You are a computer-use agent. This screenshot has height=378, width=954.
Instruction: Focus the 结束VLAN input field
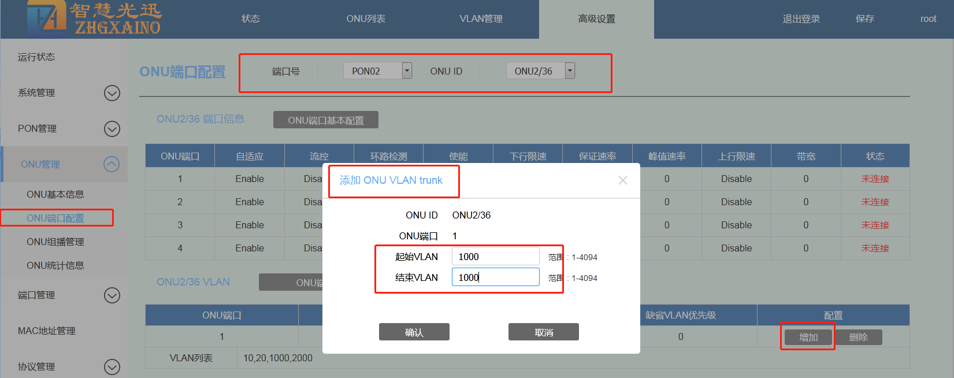(x=495, y=277)
